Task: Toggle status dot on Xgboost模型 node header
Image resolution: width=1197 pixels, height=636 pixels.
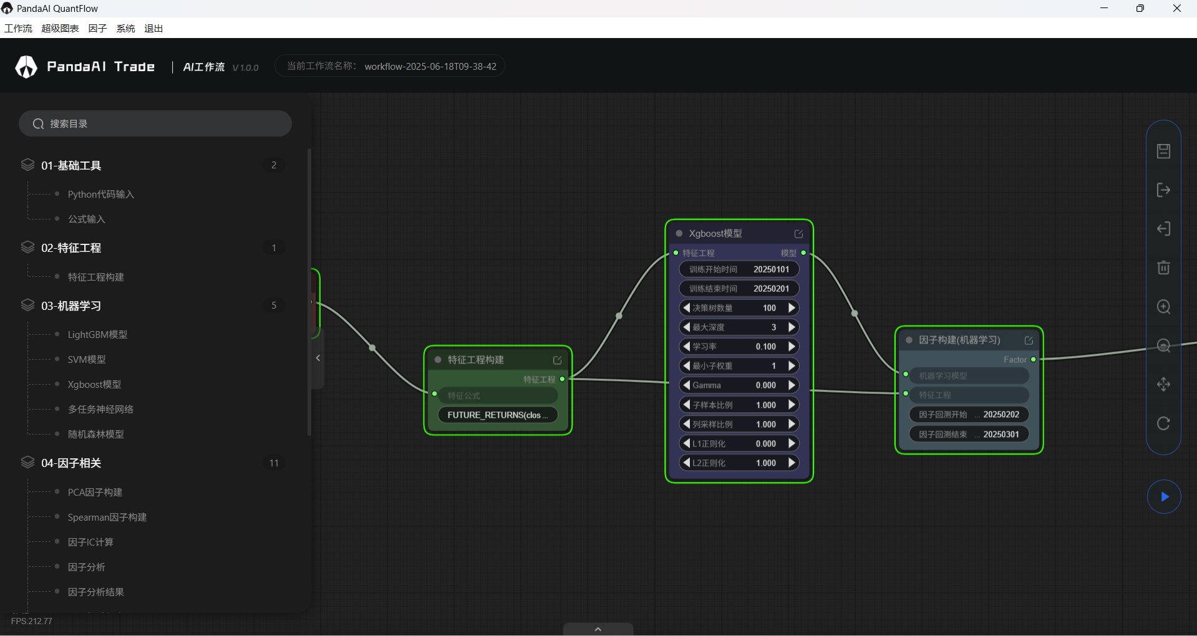Action: click(679, 234)
